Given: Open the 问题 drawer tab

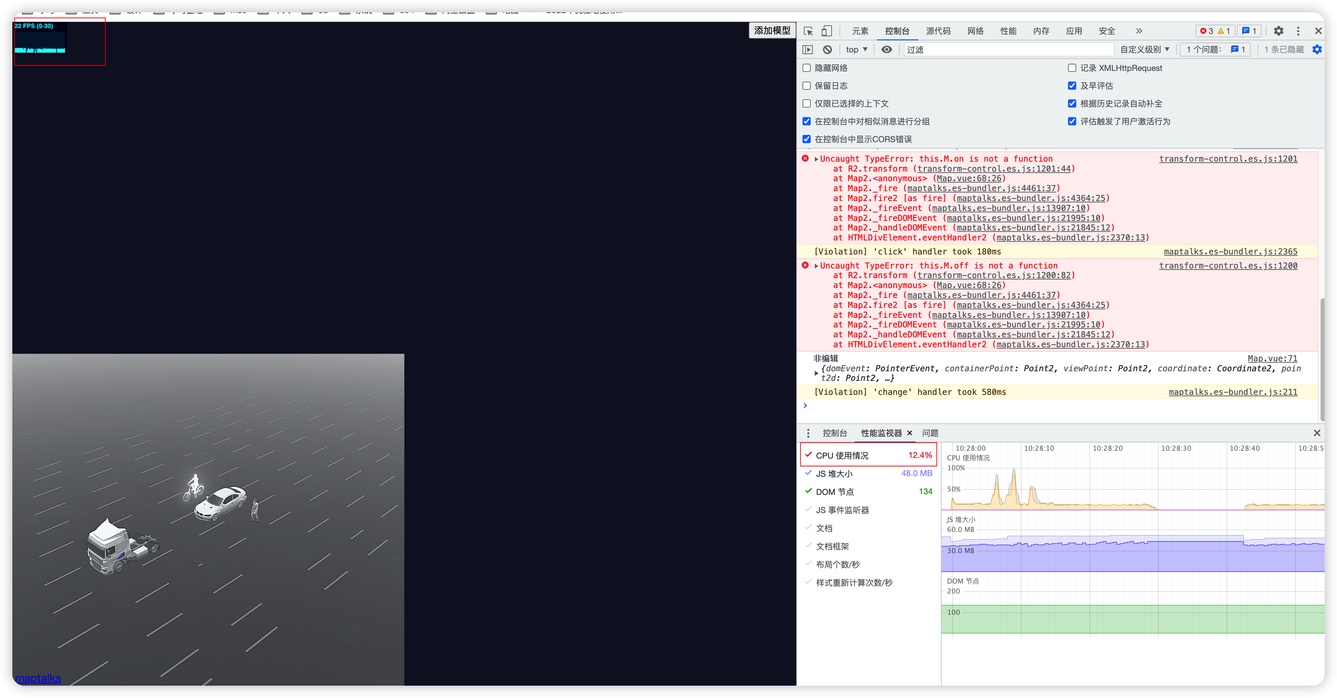Looking at the screenshot, I should 930,433.
